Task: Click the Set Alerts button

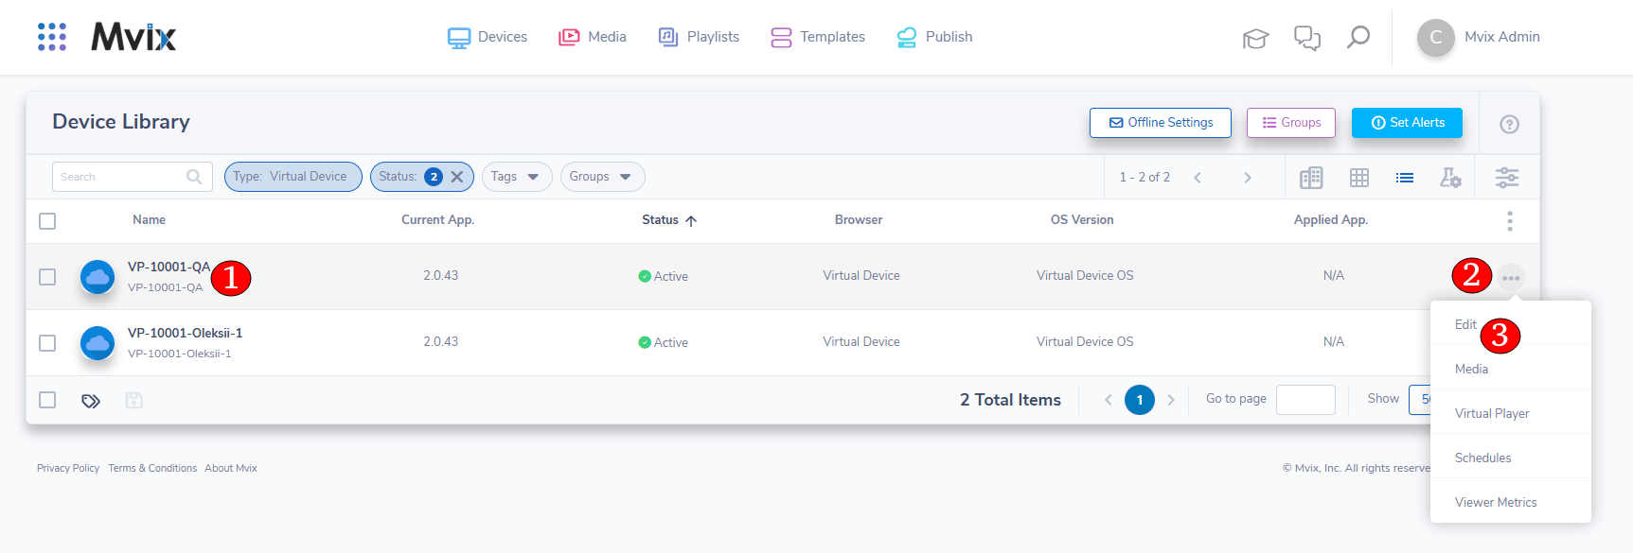Action: pyautogui.click(x=1407, y=123)
